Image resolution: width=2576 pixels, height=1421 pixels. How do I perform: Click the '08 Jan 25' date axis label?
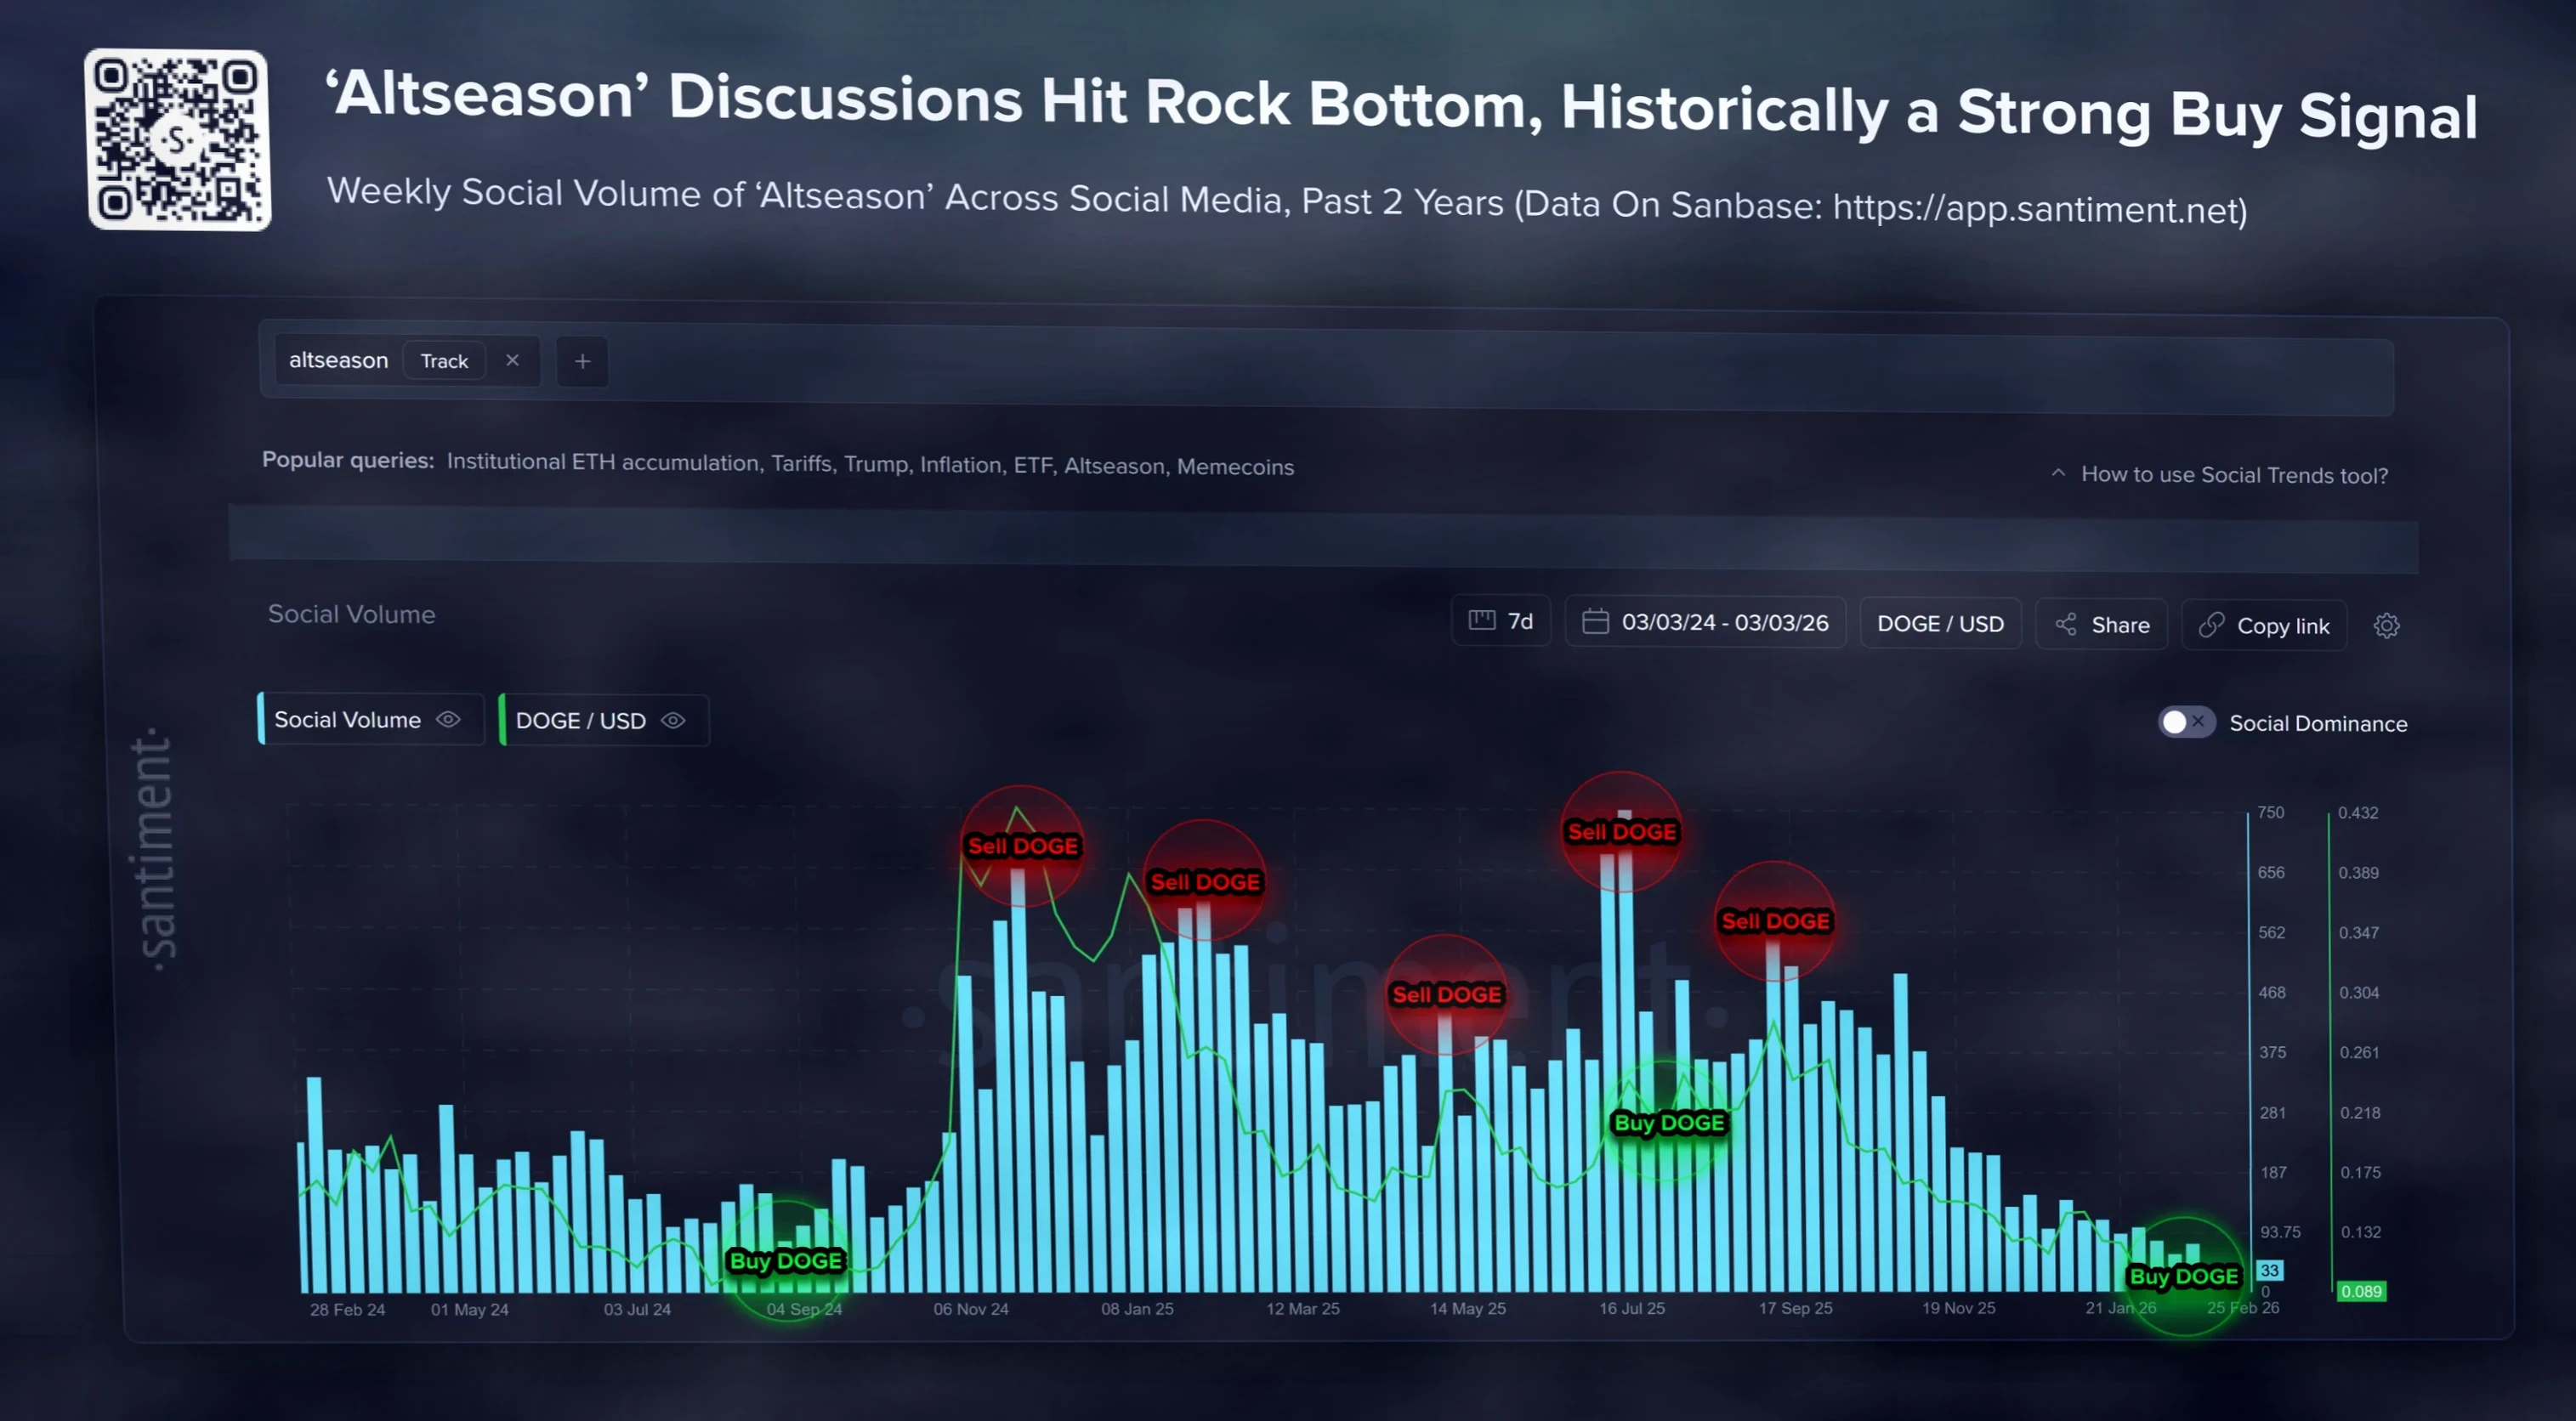tap(1137, 1309)
